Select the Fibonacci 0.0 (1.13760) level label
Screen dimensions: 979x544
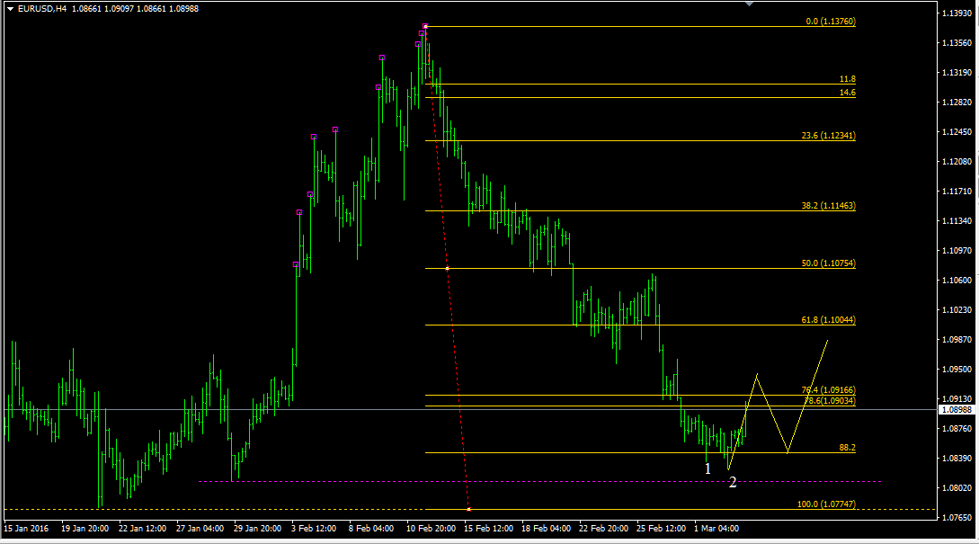click(x=831, y=22)
